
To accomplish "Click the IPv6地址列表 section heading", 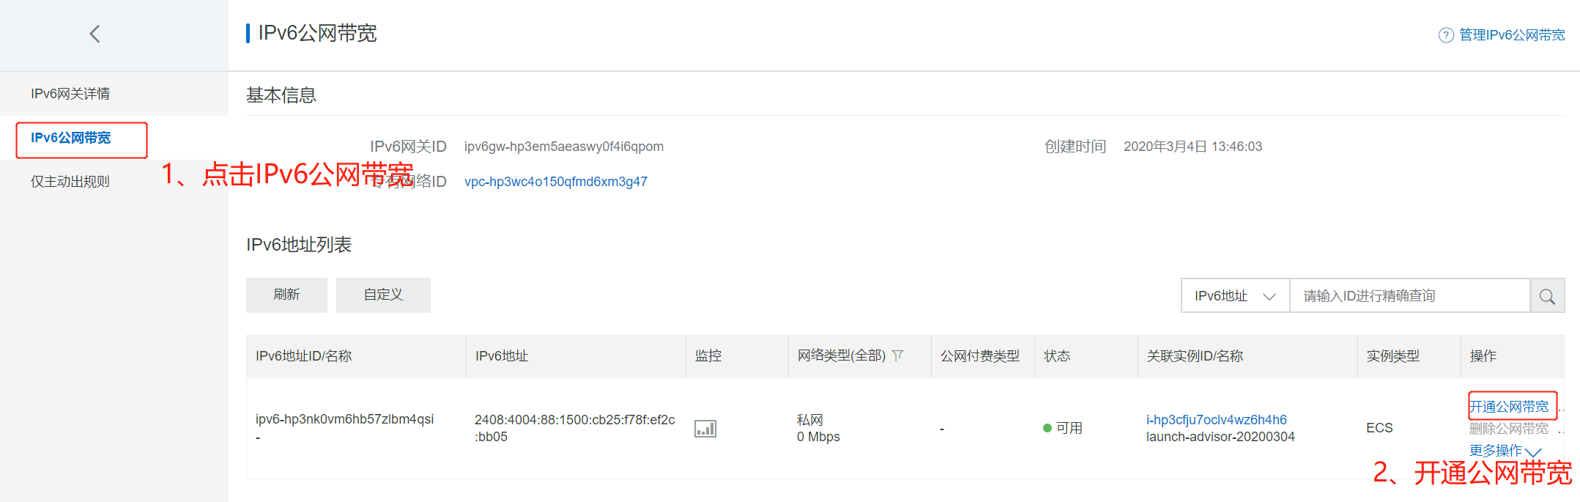I will coord(299,245).
